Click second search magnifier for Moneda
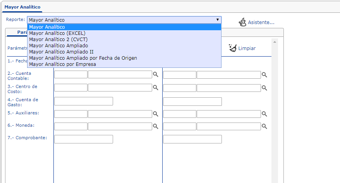Image resolution: width=340 pixels, height=183 pixels. tap(264, 126)
